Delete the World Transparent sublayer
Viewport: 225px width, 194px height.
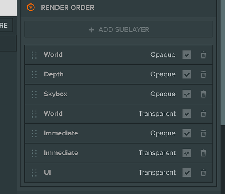203,114
